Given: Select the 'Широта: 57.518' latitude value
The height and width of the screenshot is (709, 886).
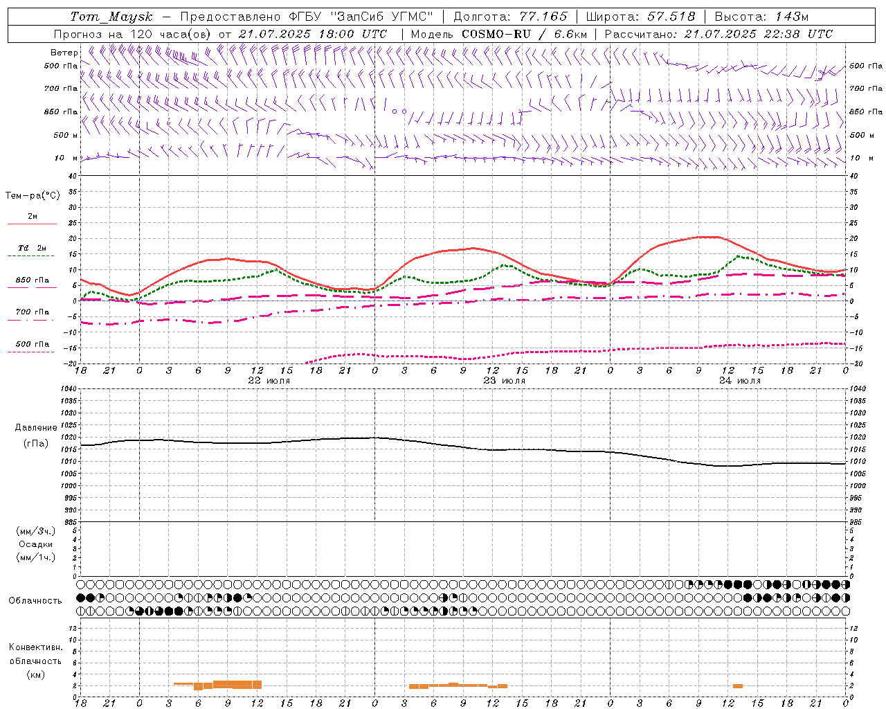Looking at the screenshot, I should 640,17.
